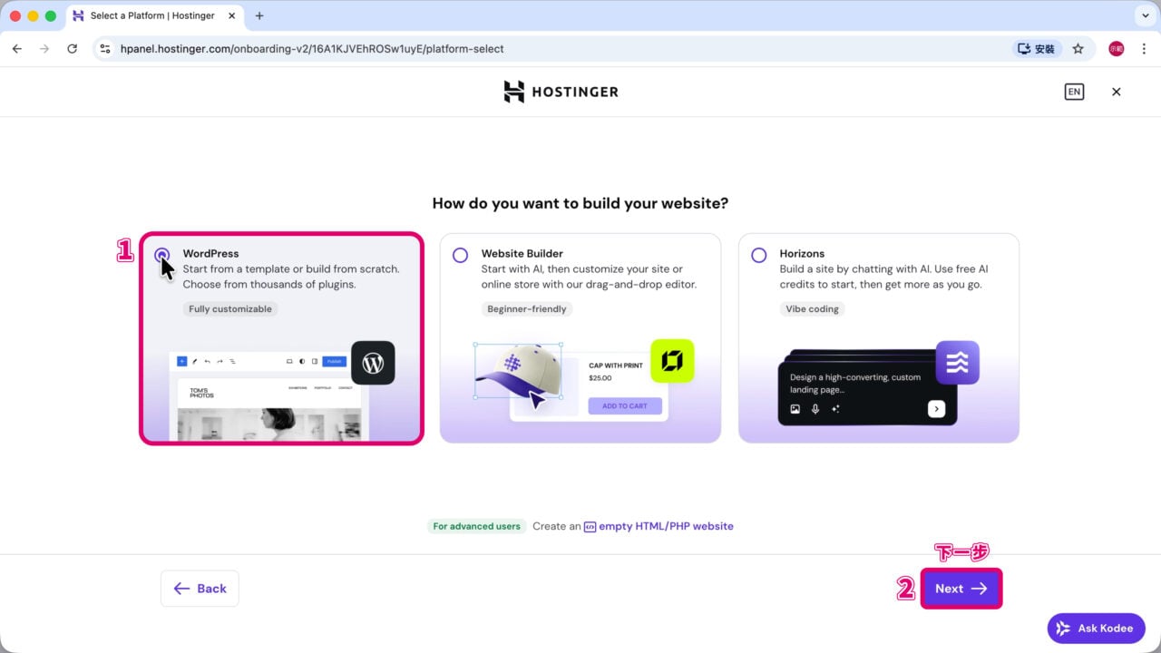Viewport: 1161px width, 653px height.
Task: Close the onboarding with the X icon
Action: pyautogui.click(x=1117, y=92)
